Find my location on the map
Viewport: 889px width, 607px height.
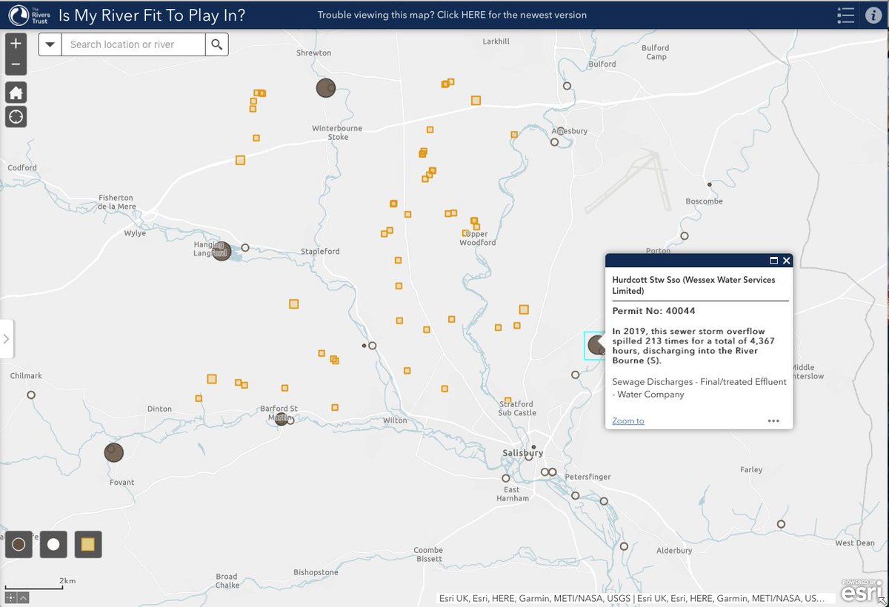point(16,117)
